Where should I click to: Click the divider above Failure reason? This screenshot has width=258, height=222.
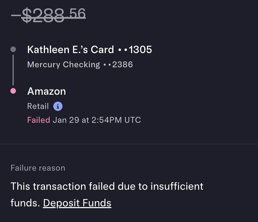pos(129,144)
